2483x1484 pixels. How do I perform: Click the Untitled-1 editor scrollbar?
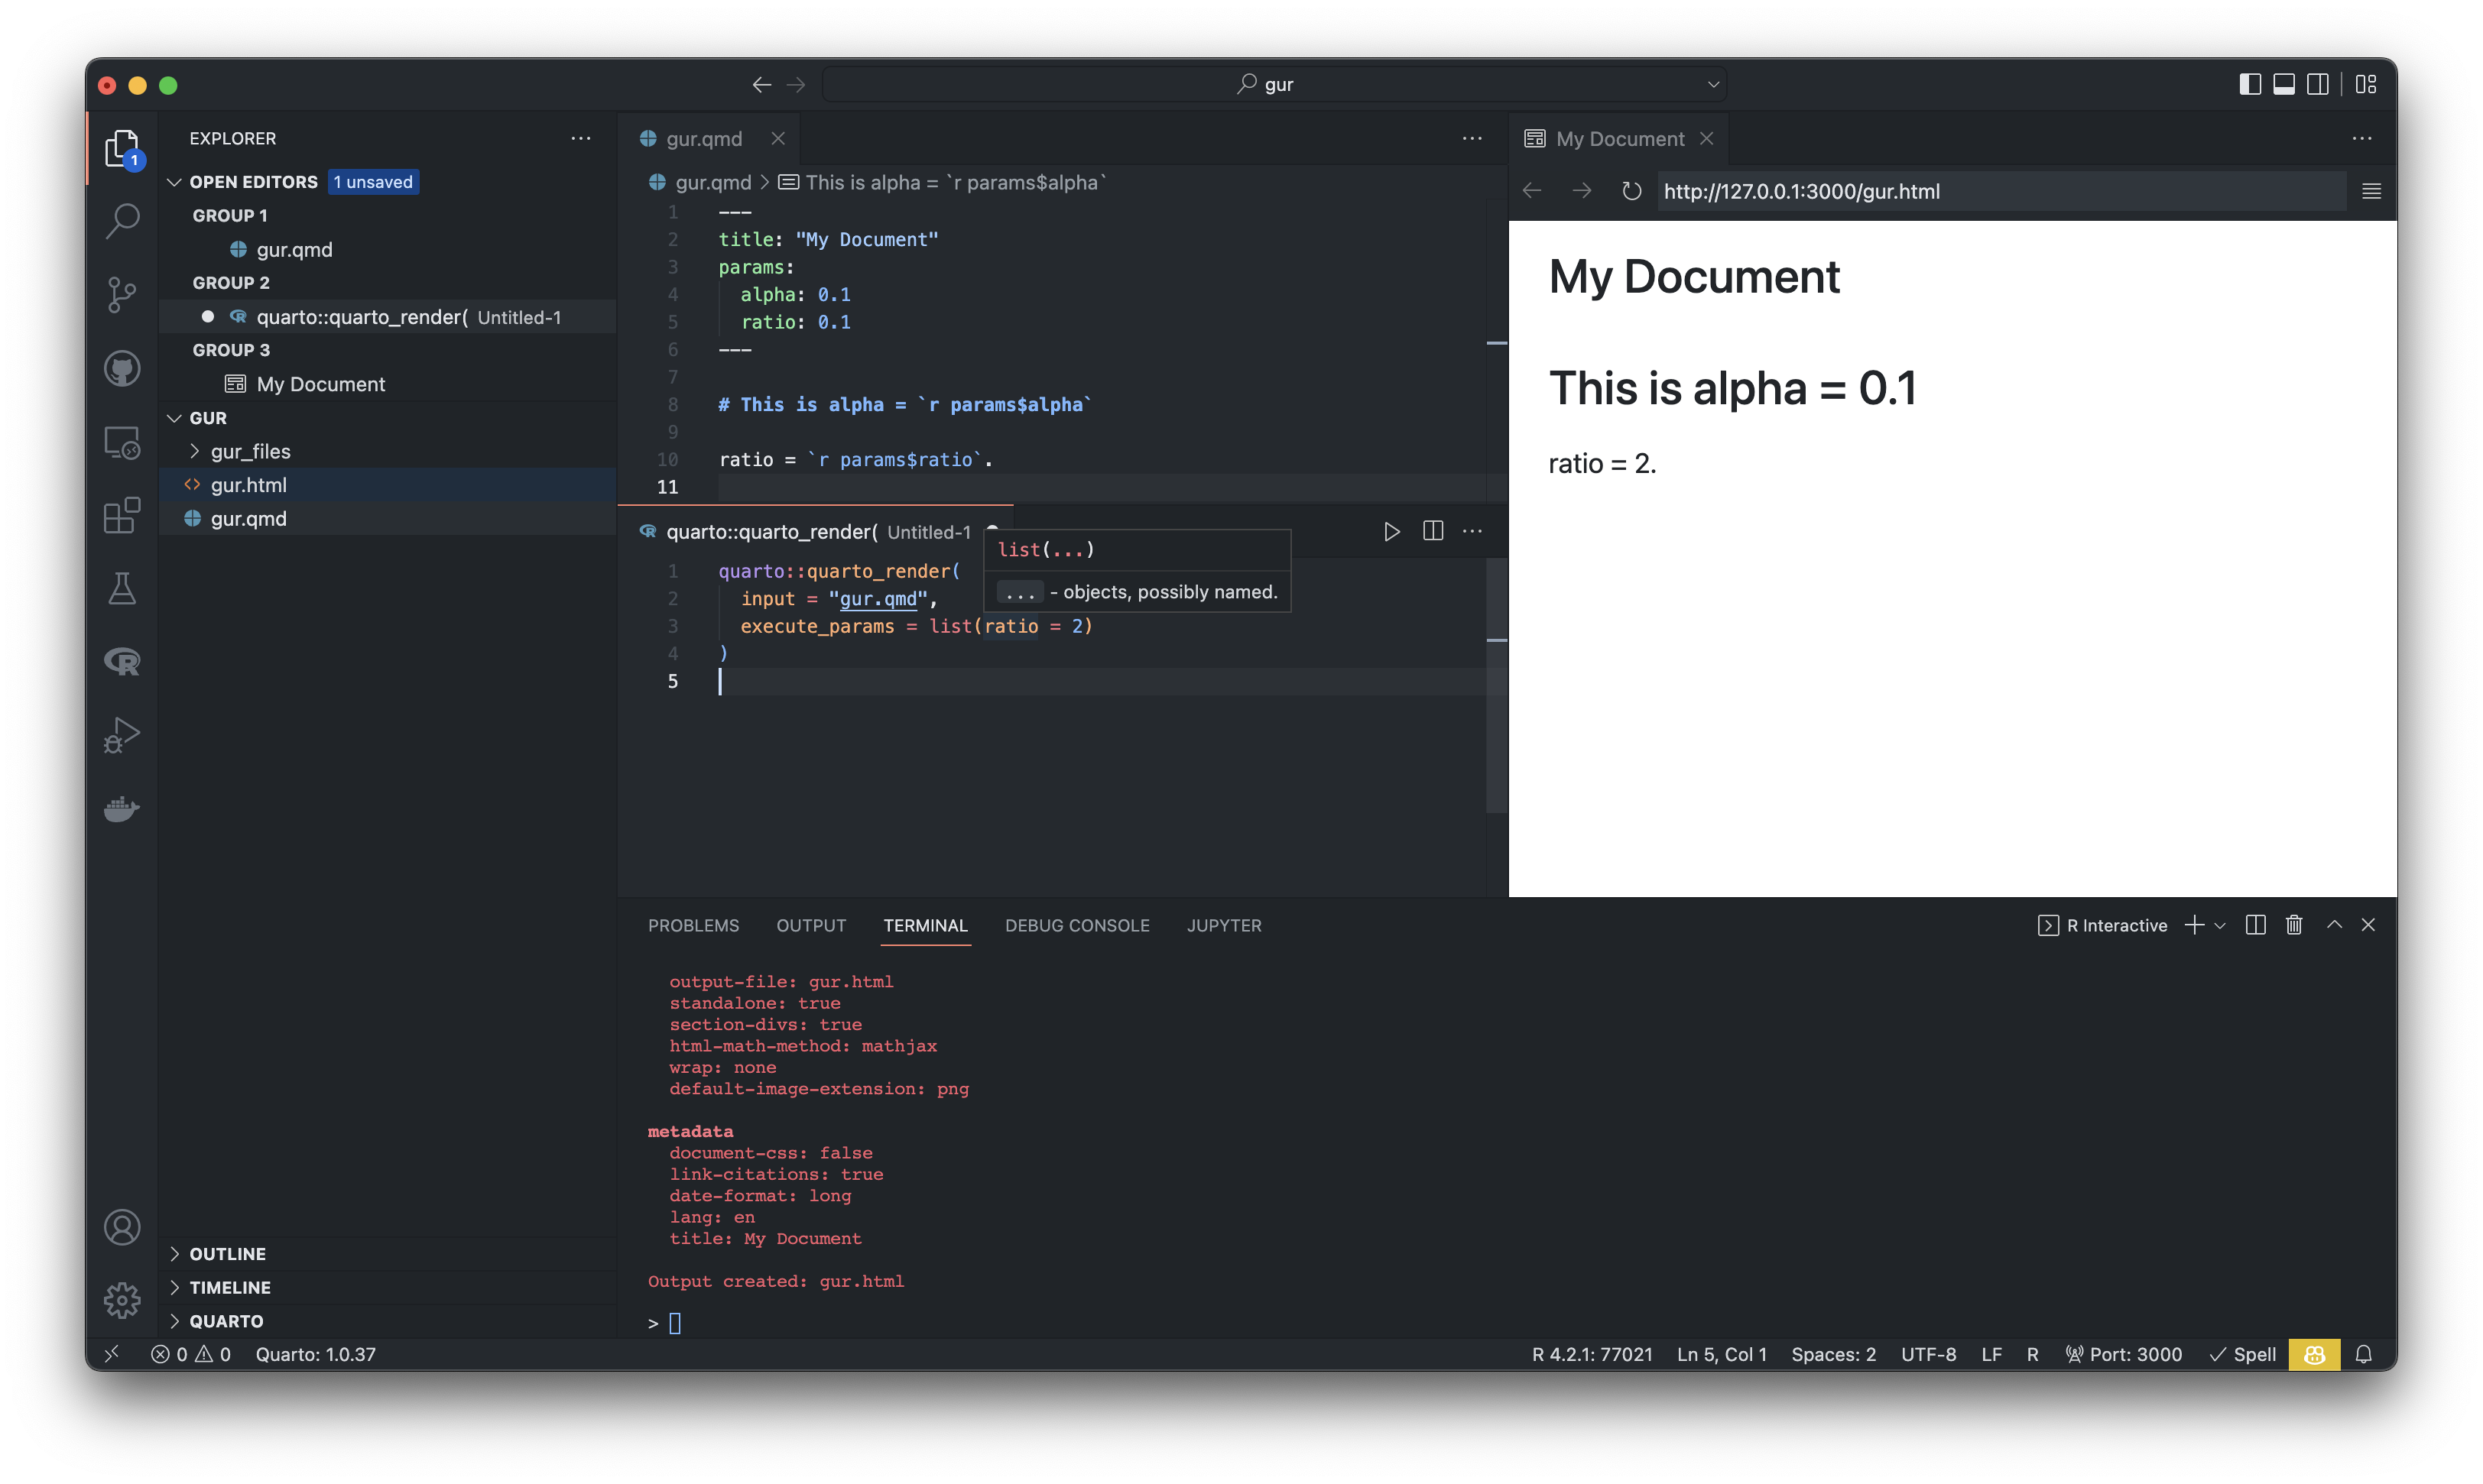pyautogui.click(x=1497, y=685)
